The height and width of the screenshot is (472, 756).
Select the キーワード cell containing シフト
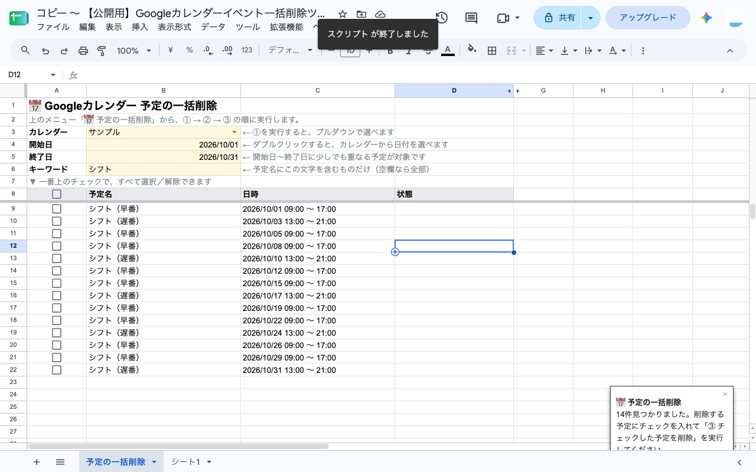pyautogui.click(x=164, y=169)
